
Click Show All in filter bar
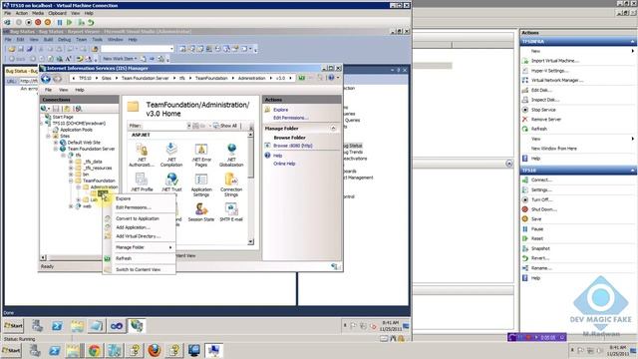point(225,126)
